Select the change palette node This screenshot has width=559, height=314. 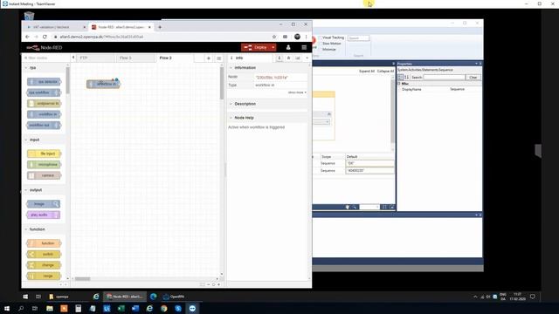click(44, 265)
